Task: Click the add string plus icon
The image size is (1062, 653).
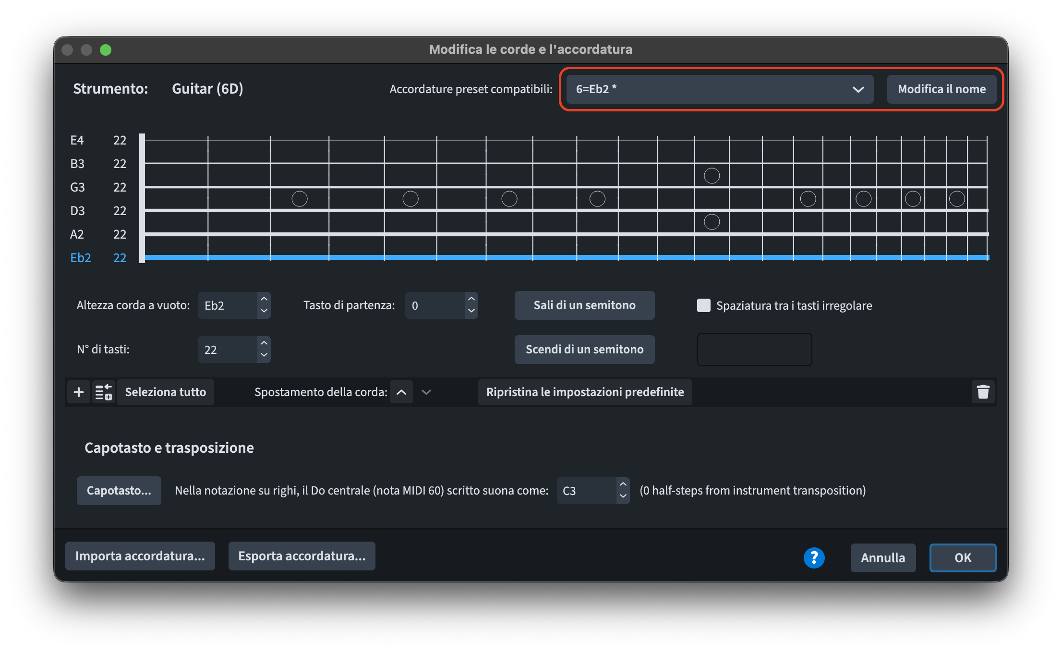Action: pyautogui.click(x=79, y=392)
